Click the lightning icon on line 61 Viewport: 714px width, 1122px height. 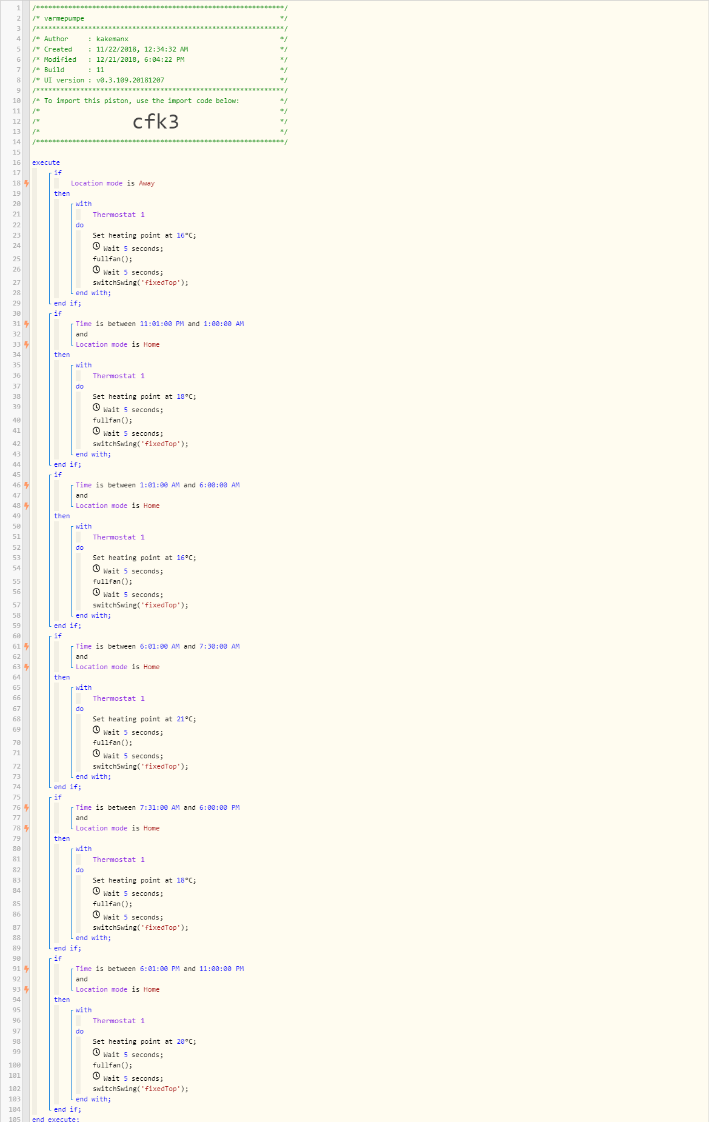[x=27, y=646]
